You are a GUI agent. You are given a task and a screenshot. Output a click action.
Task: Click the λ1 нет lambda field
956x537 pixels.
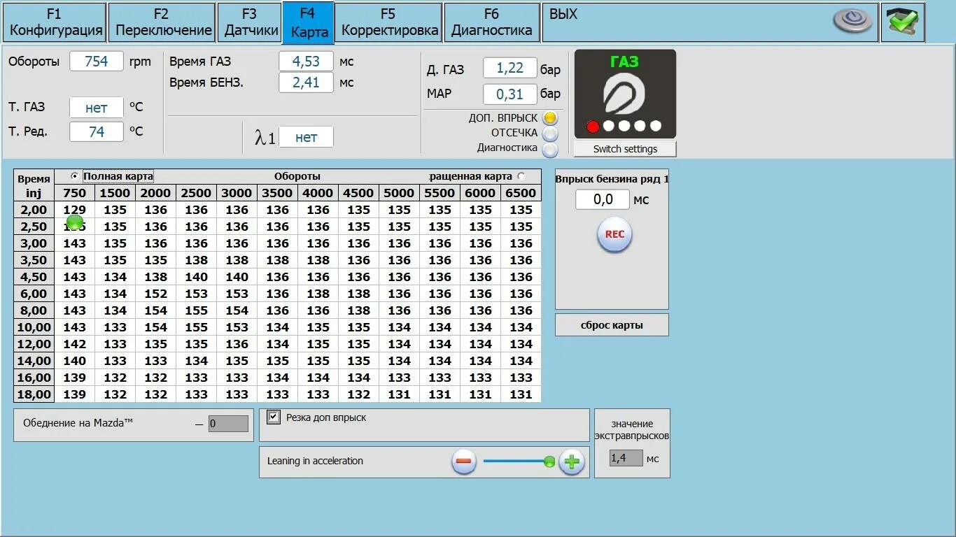[x=306, y=138]
